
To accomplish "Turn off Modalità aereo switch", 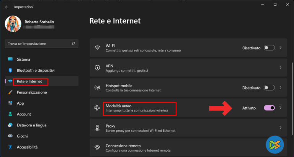I will [269, 108].
